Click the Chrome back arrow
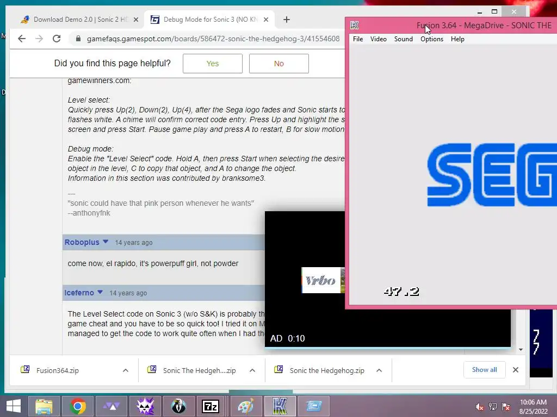The width and height of the screenshot is (557, 417). click(x=22, y=39)
